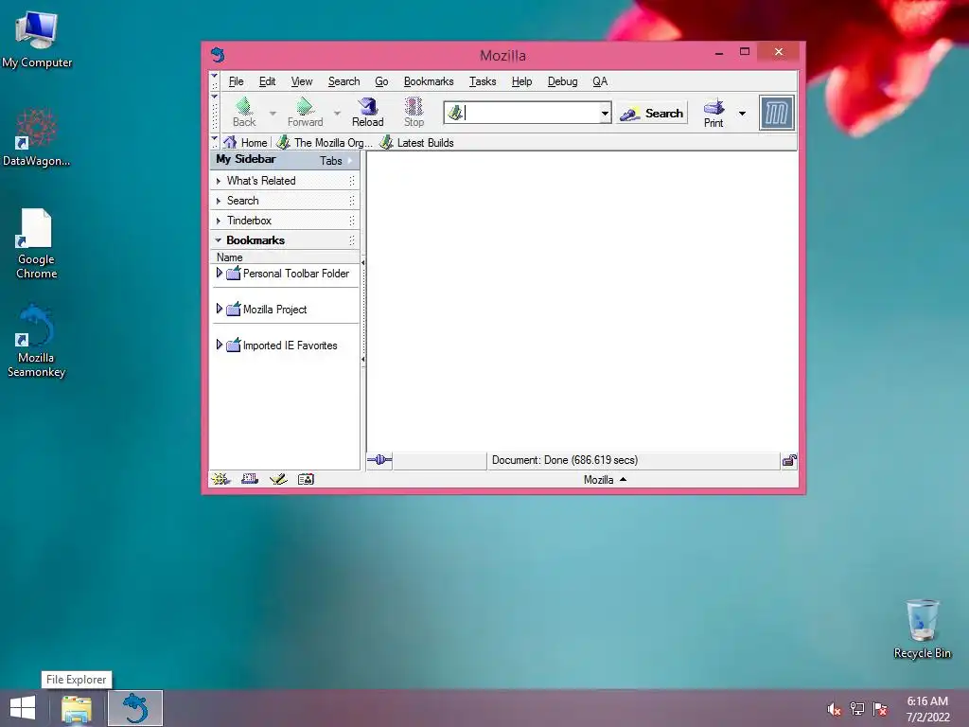Click the muted volume tray icon

834,709
